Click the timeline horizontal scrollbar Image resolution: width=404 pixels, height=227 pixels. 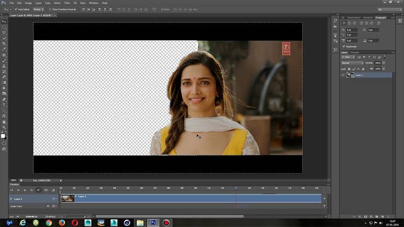coord(170,217)
